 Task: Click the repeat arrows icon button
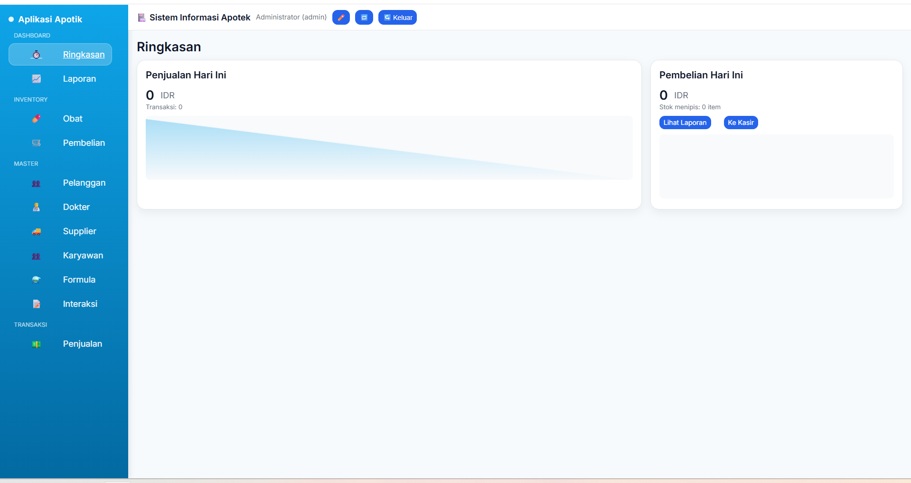(x=364, y=18)
